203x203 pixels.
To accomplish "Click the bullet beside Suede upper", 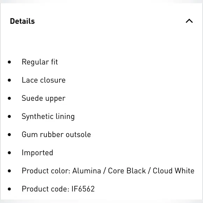I will tap(9, 98).
